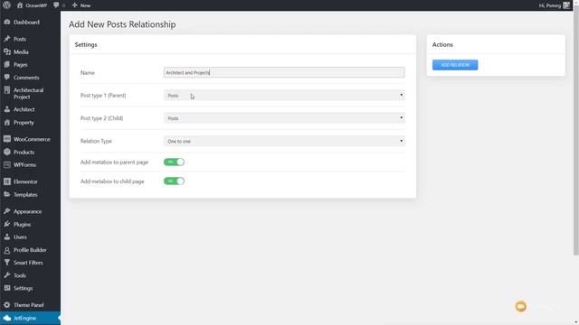
Task: Click the Actions panel heading
Action: (x=442, y=44)
